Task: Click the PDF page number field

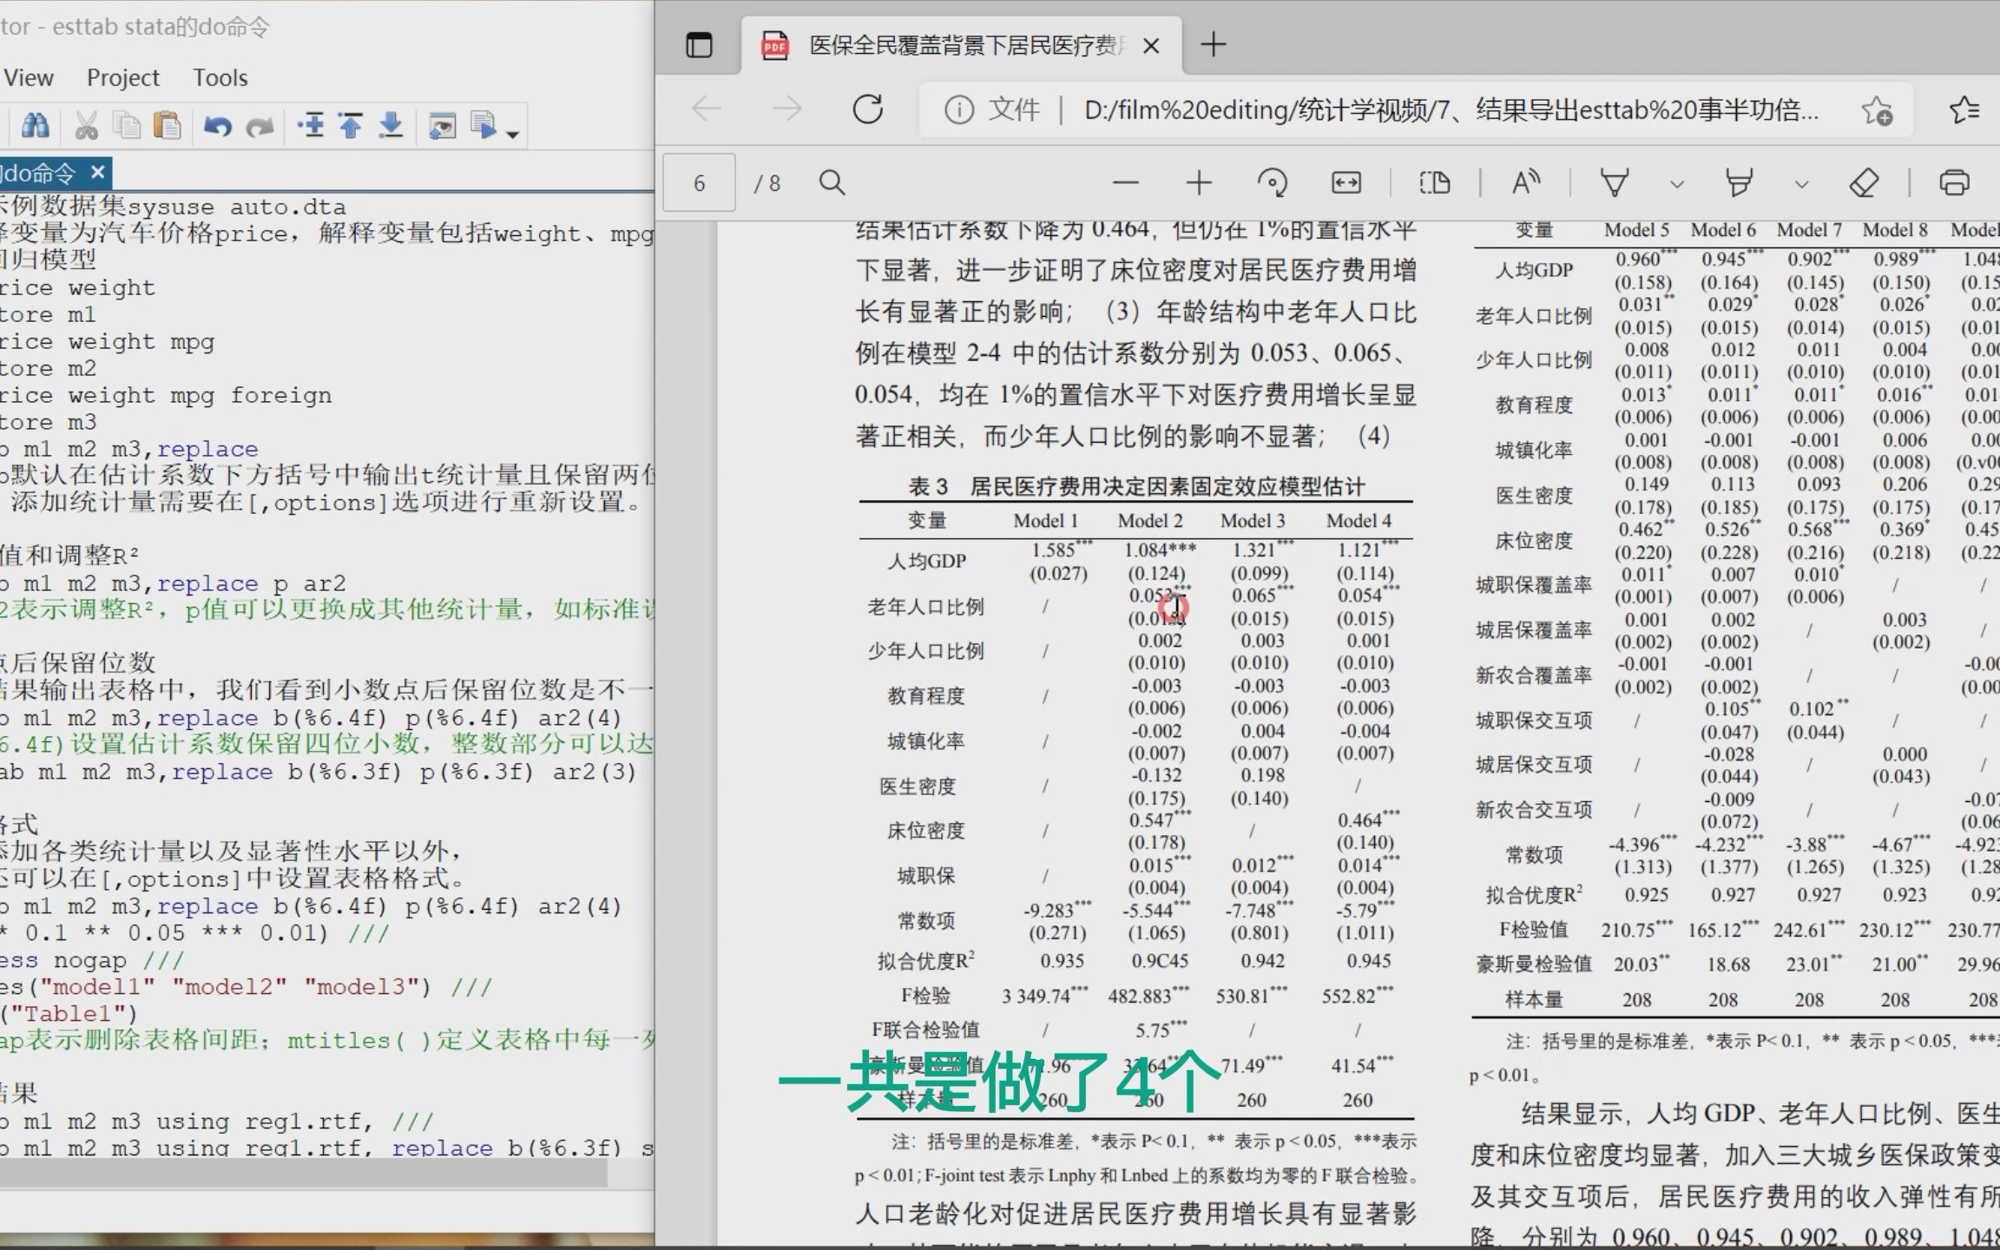Action: pyautogui.click(x=700, y=183)
